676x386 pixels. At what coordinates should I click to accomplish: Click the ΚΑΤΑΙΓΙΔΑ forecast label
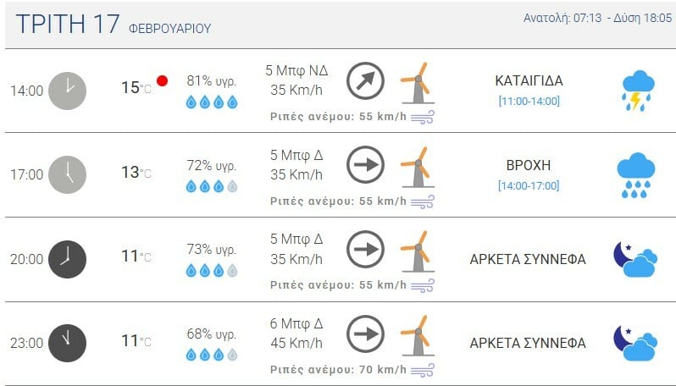coord(529,81)
